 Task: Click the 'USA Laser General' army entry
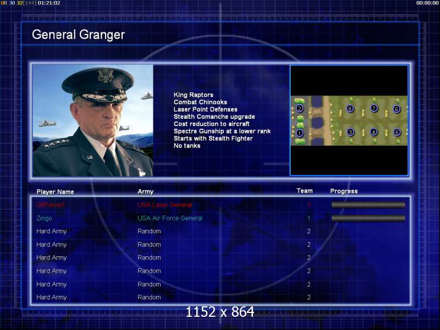pyautogui.click(x=164, y=205)
